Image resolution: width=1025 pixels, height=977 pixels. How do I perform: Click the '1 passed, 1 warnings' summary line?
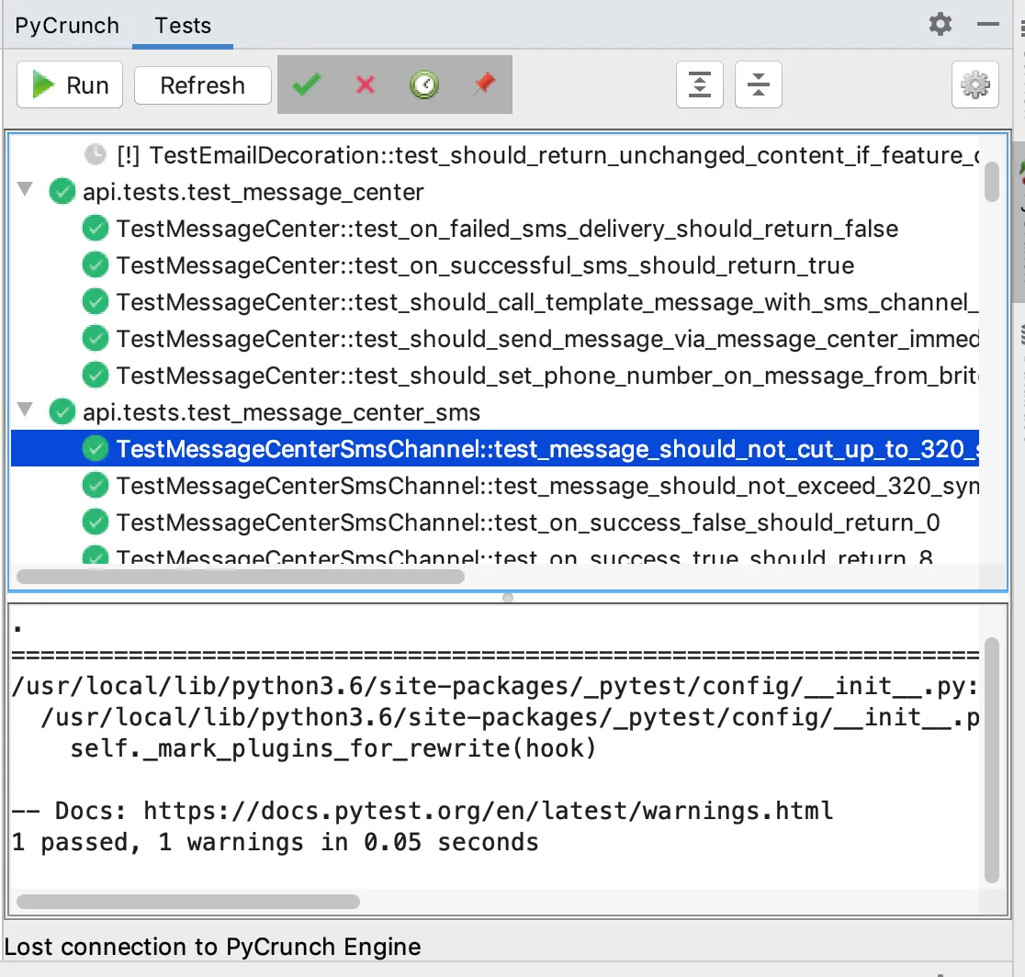(x=276, y=842)
